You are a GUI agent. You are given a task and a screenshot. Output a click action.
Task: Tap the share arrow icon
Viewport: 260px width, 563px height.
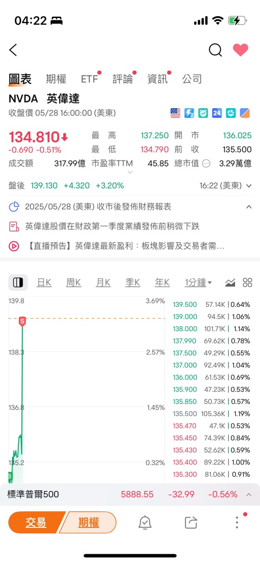pos(191,522)
